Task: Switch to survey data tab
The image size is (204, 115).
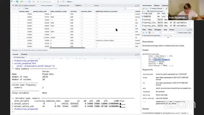Action: 96,6
